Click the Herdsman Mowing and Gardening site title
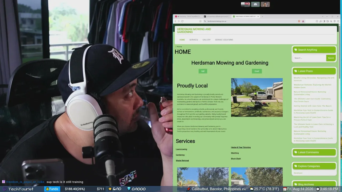342x192 pixels. (194, 30)
